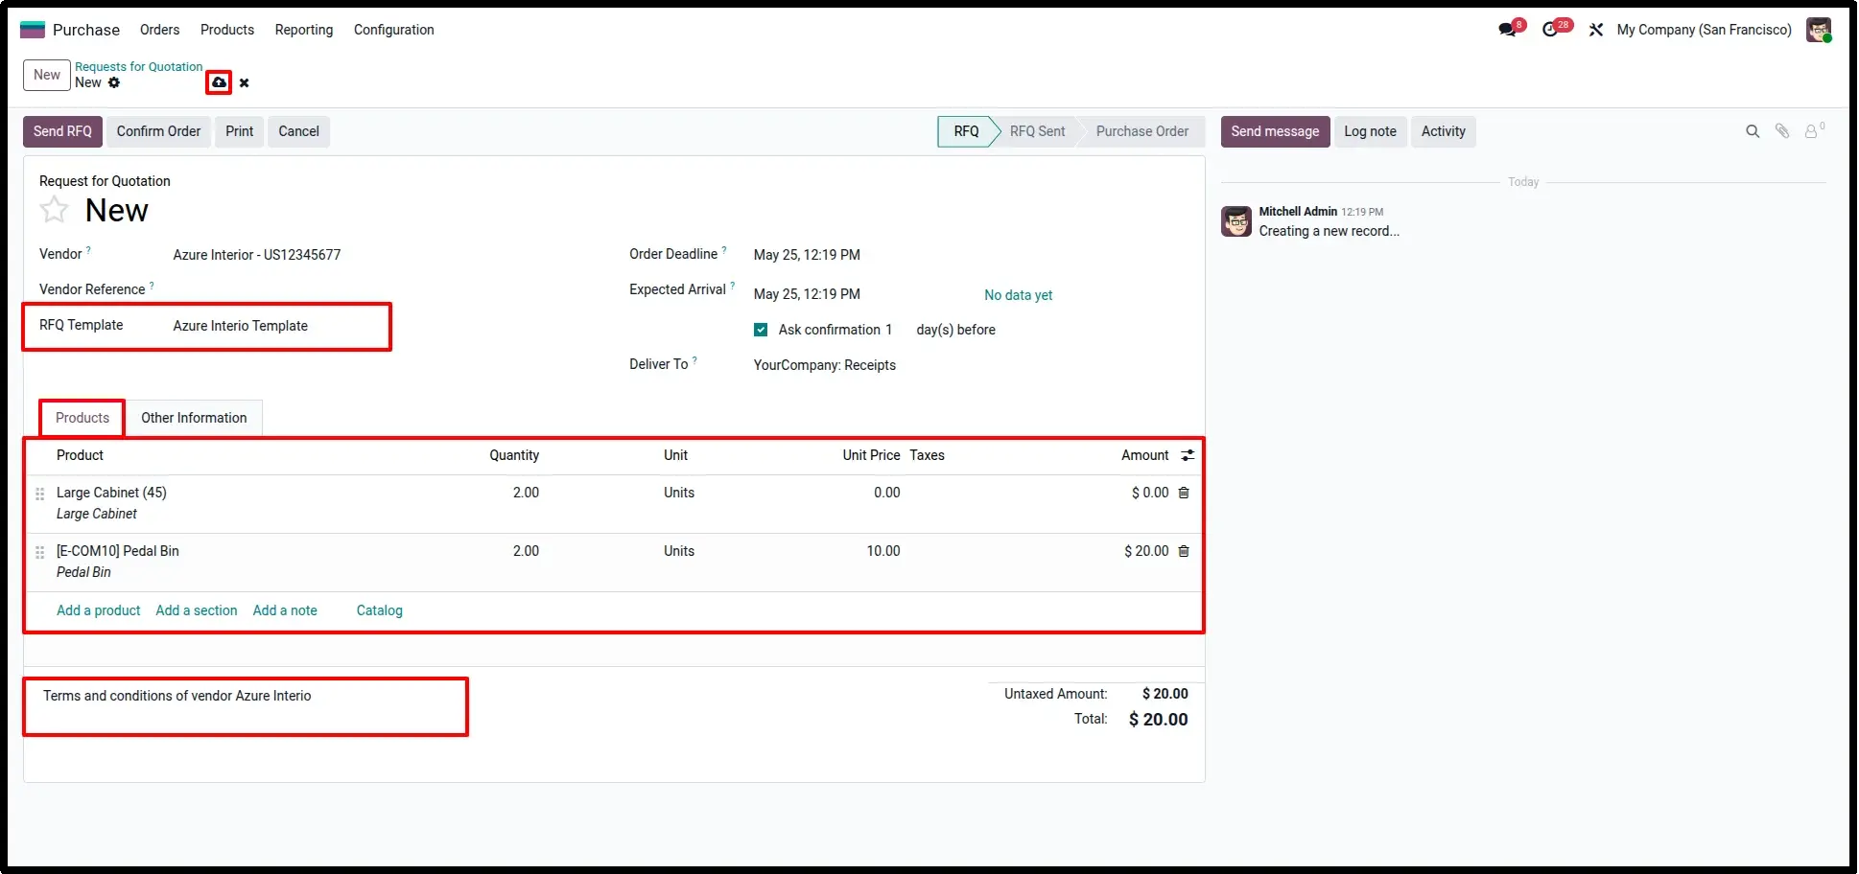The height and width of the screenshot is (874, 1859).
Task: Create a new record with New button
Action: coord(47,75)
